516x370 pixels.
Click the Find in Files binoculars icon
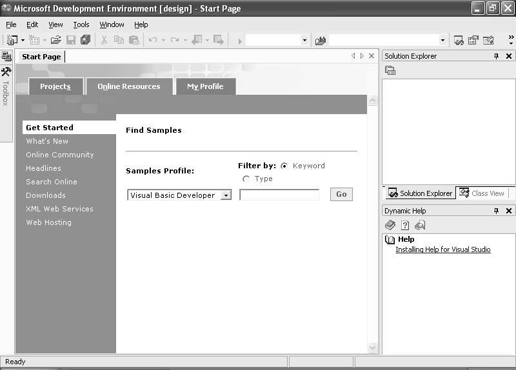[321, 41]
